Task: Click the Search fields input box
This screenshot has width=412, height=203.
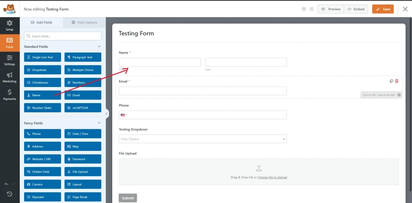Action: (x=62, y=36)
